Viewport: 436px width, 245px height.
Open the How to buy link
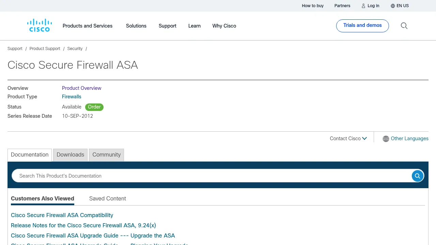coord(313,6)
